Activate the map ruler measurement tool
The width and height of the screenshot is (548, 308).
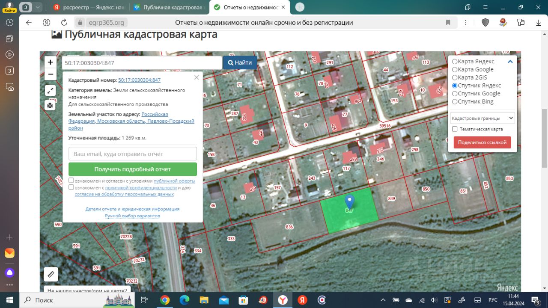(x=51, y=274)
